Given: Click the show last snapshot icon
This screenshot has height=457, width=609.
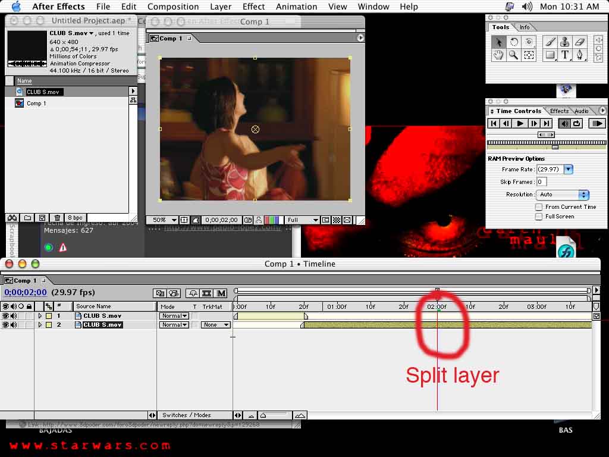Looking at the screenshot, I should pos(259,220).
